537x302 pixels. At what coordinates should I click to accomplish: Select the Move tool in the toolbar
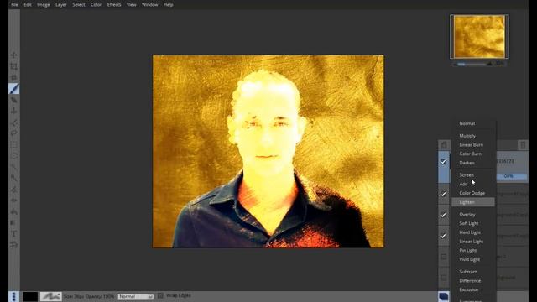(x=13, y=55)
